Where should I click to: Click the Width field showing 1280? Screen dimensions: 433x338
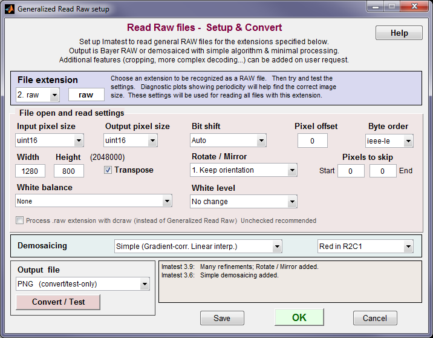(x=30, y=171)
